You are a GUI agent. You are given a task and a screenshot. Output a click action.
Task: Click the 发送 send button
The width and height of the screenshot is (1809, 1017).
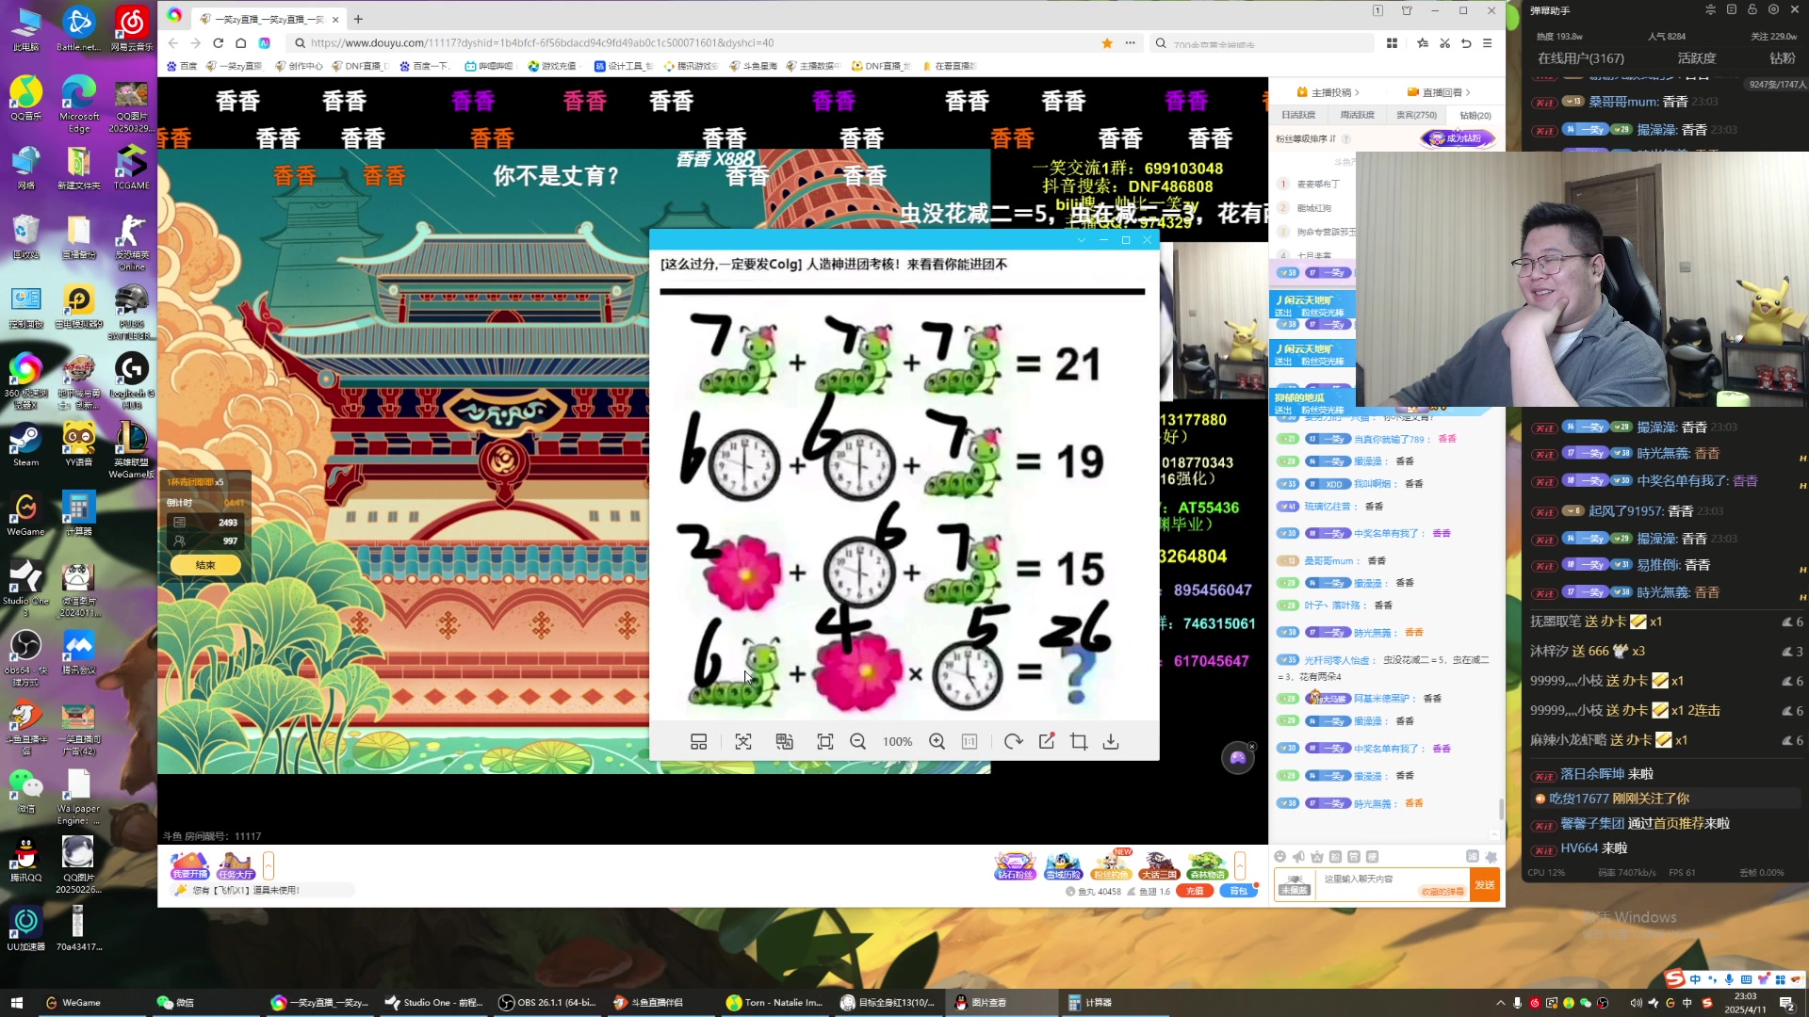click(x=1485, y=885)
